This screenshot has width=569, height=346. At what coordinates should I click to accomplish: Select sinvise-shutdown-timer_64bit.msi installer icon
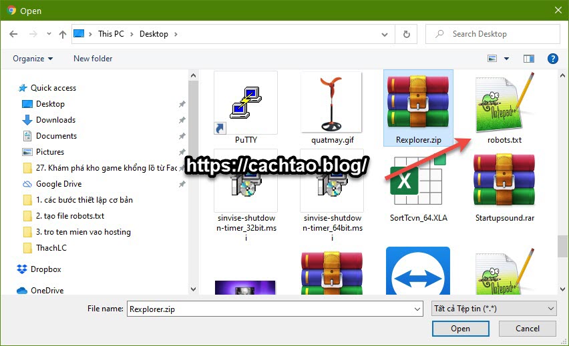332,181
